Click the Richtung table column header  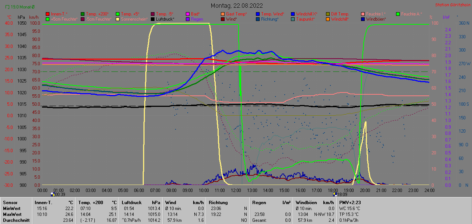click(218, 202)
